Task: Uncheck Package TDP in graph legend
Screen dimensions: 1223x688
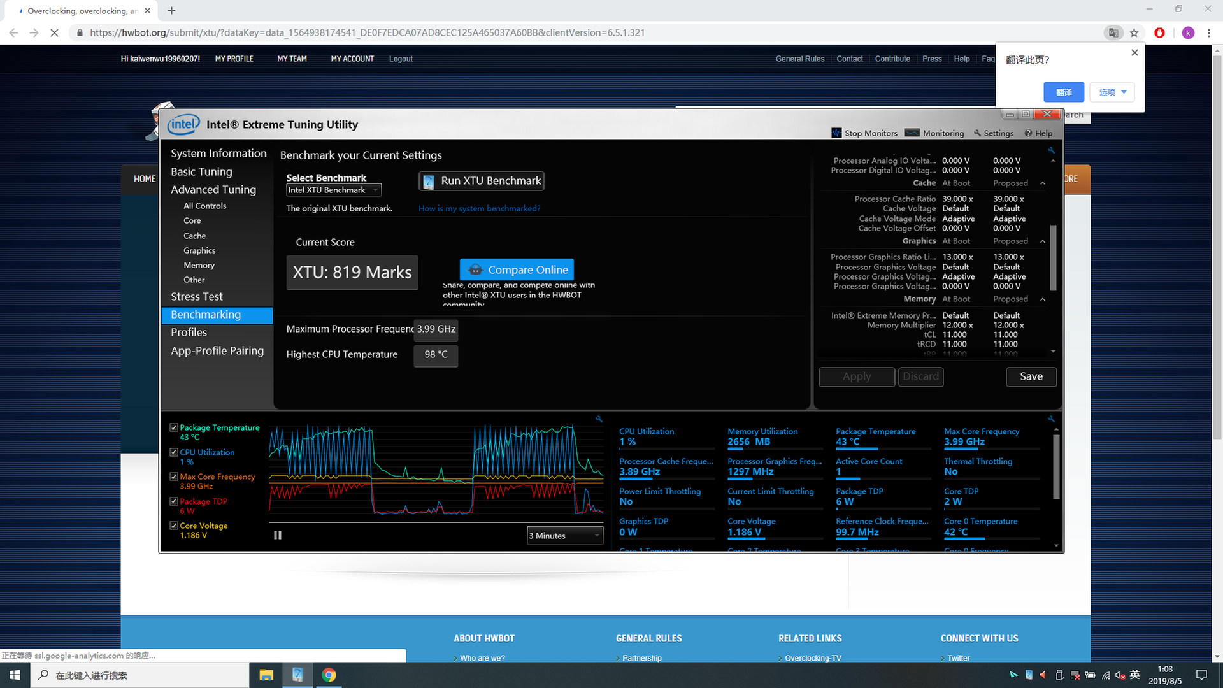Action: pos(174,501)
